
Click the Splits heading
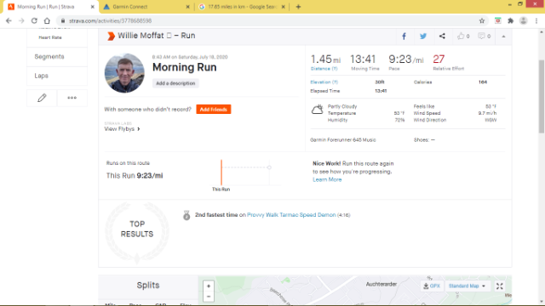click(148, 286)
